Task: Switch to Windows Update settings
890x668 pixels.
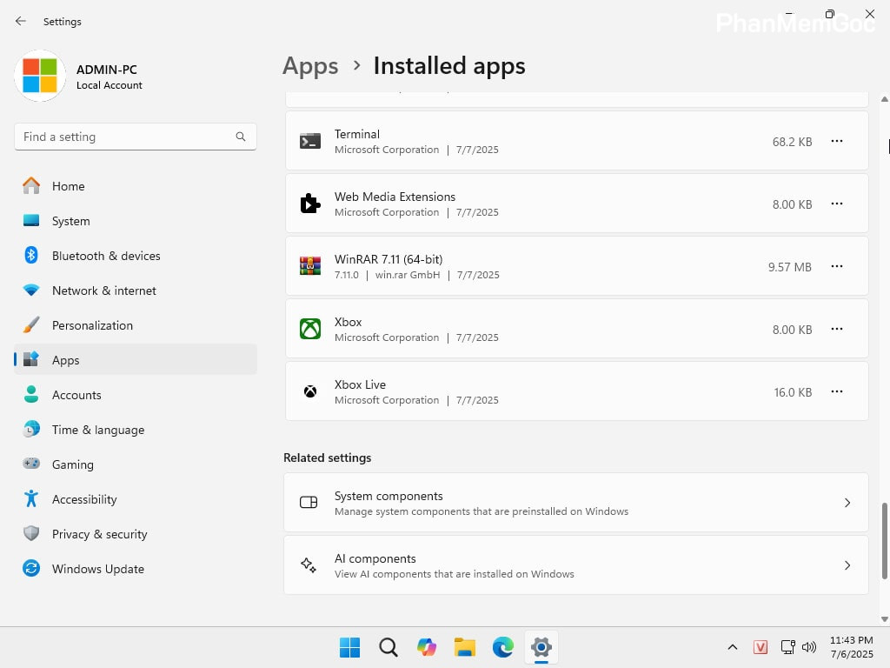Action: [98, 569]
